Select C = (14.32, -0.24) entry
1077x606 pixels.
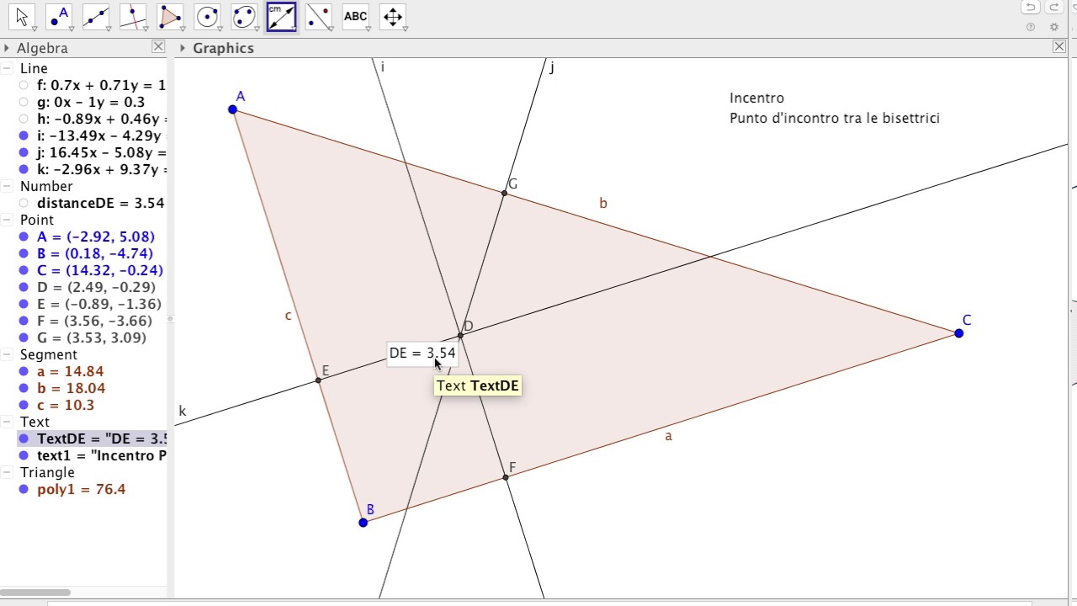pos(100,270)
